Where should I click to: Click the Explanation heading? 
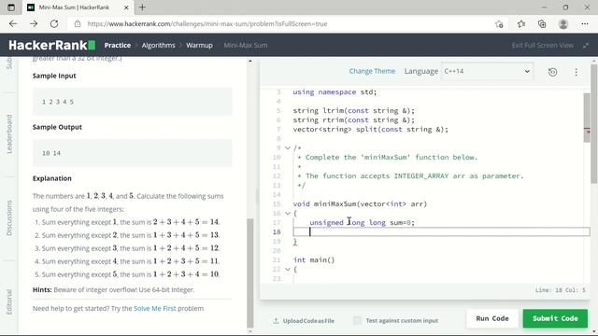pyautogui.click(x=52, y=178)
